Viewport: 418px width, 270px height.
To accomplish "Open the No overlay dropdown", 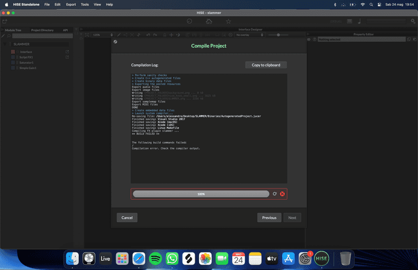I will 250,35.
